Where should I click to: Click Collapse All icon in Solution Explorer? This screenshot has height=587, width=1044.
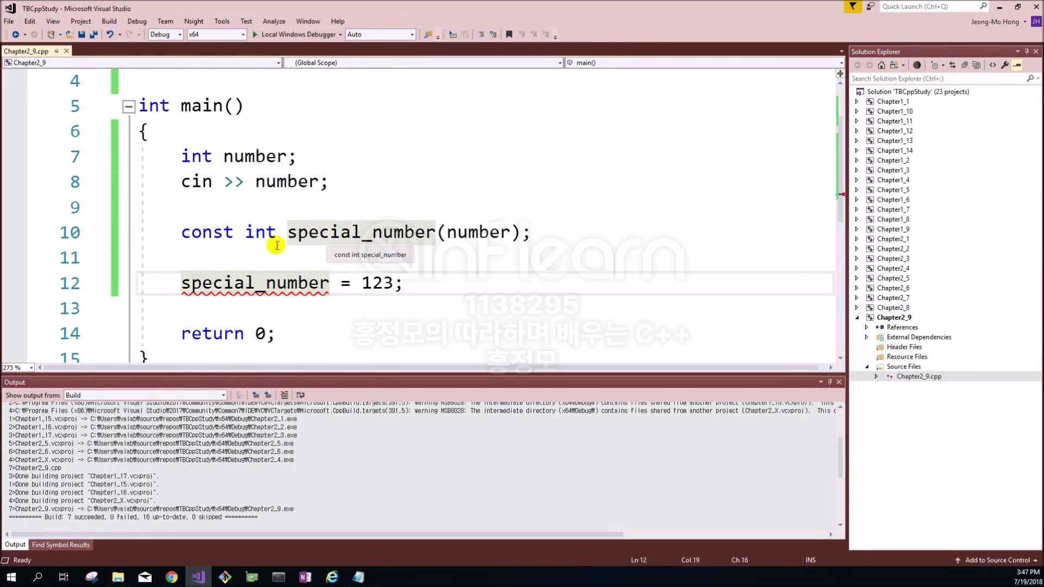pyautogui.click(x=965, y=65)
